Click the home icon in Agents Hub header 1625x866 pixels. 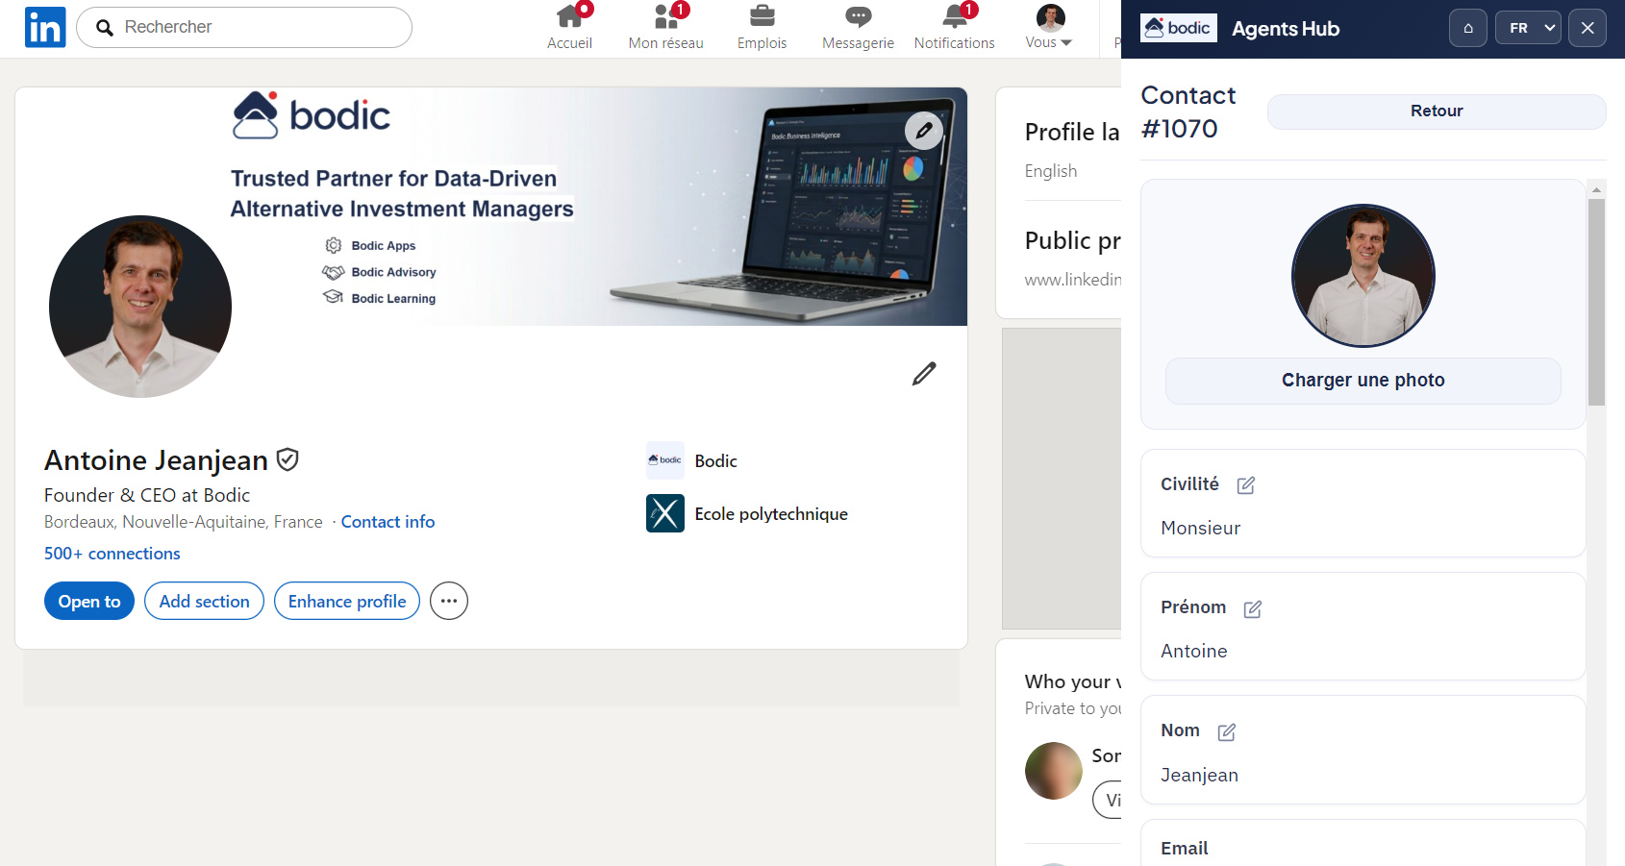[x=1468, y=27]
